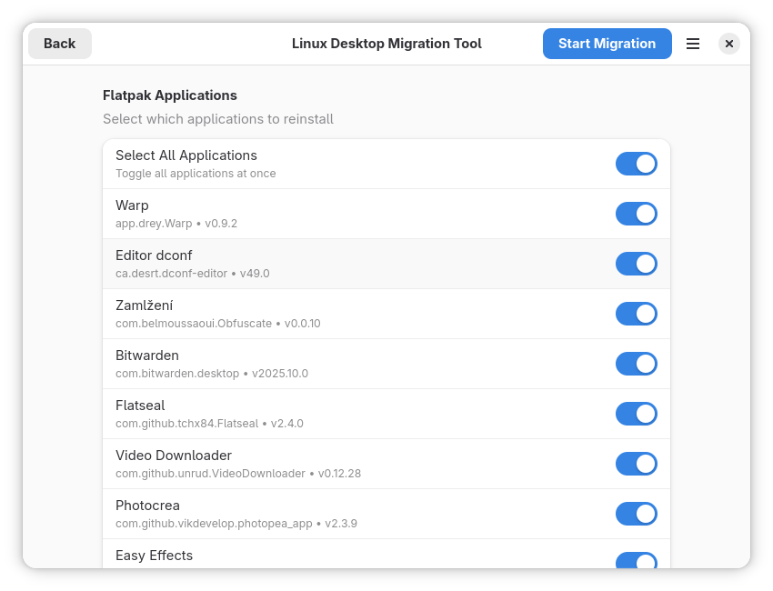773x591 pixels.
Task: Toggle the Select All Applications switch
Action: [x=636, y=164]
